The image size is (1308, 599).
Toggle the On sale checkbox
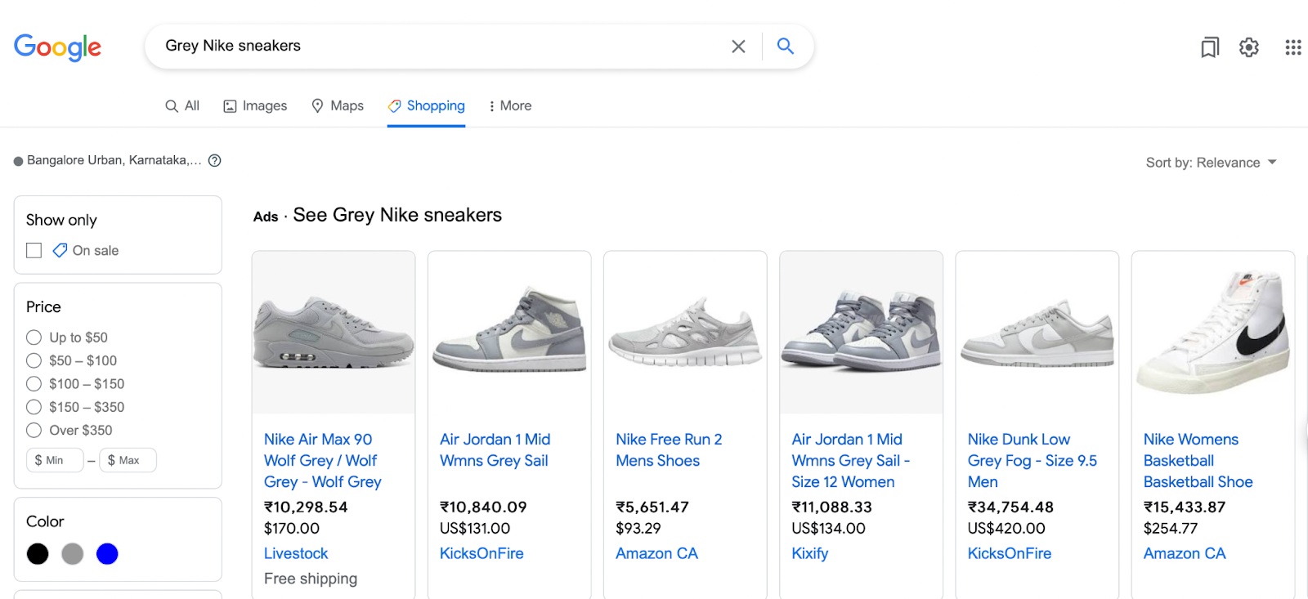tap(34, 250)
